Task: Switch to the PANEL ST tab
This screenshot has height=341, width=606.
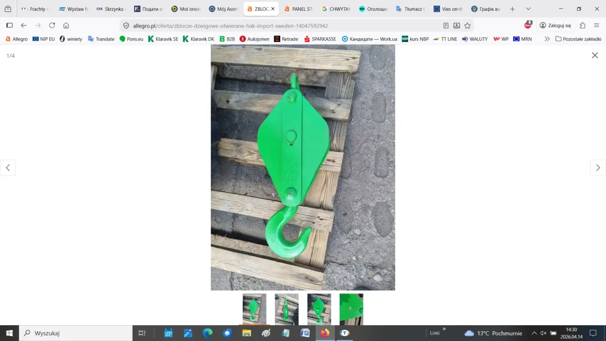Action: (298, 9)
